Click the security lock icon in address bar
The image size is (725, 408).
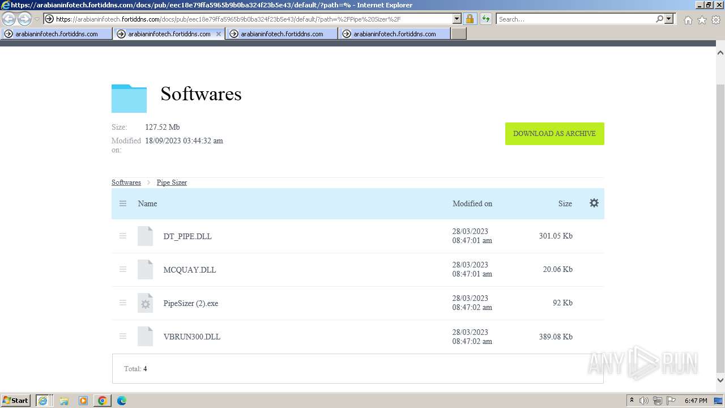pyautogui.click(x=470, y=19)
